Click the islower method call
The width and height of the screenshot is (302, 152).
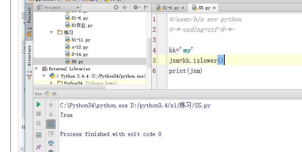(x=205, y=61)
